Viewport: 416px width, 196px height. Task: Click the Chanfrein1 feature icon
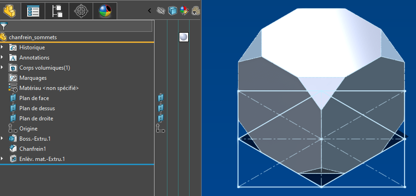pos(13,148)
